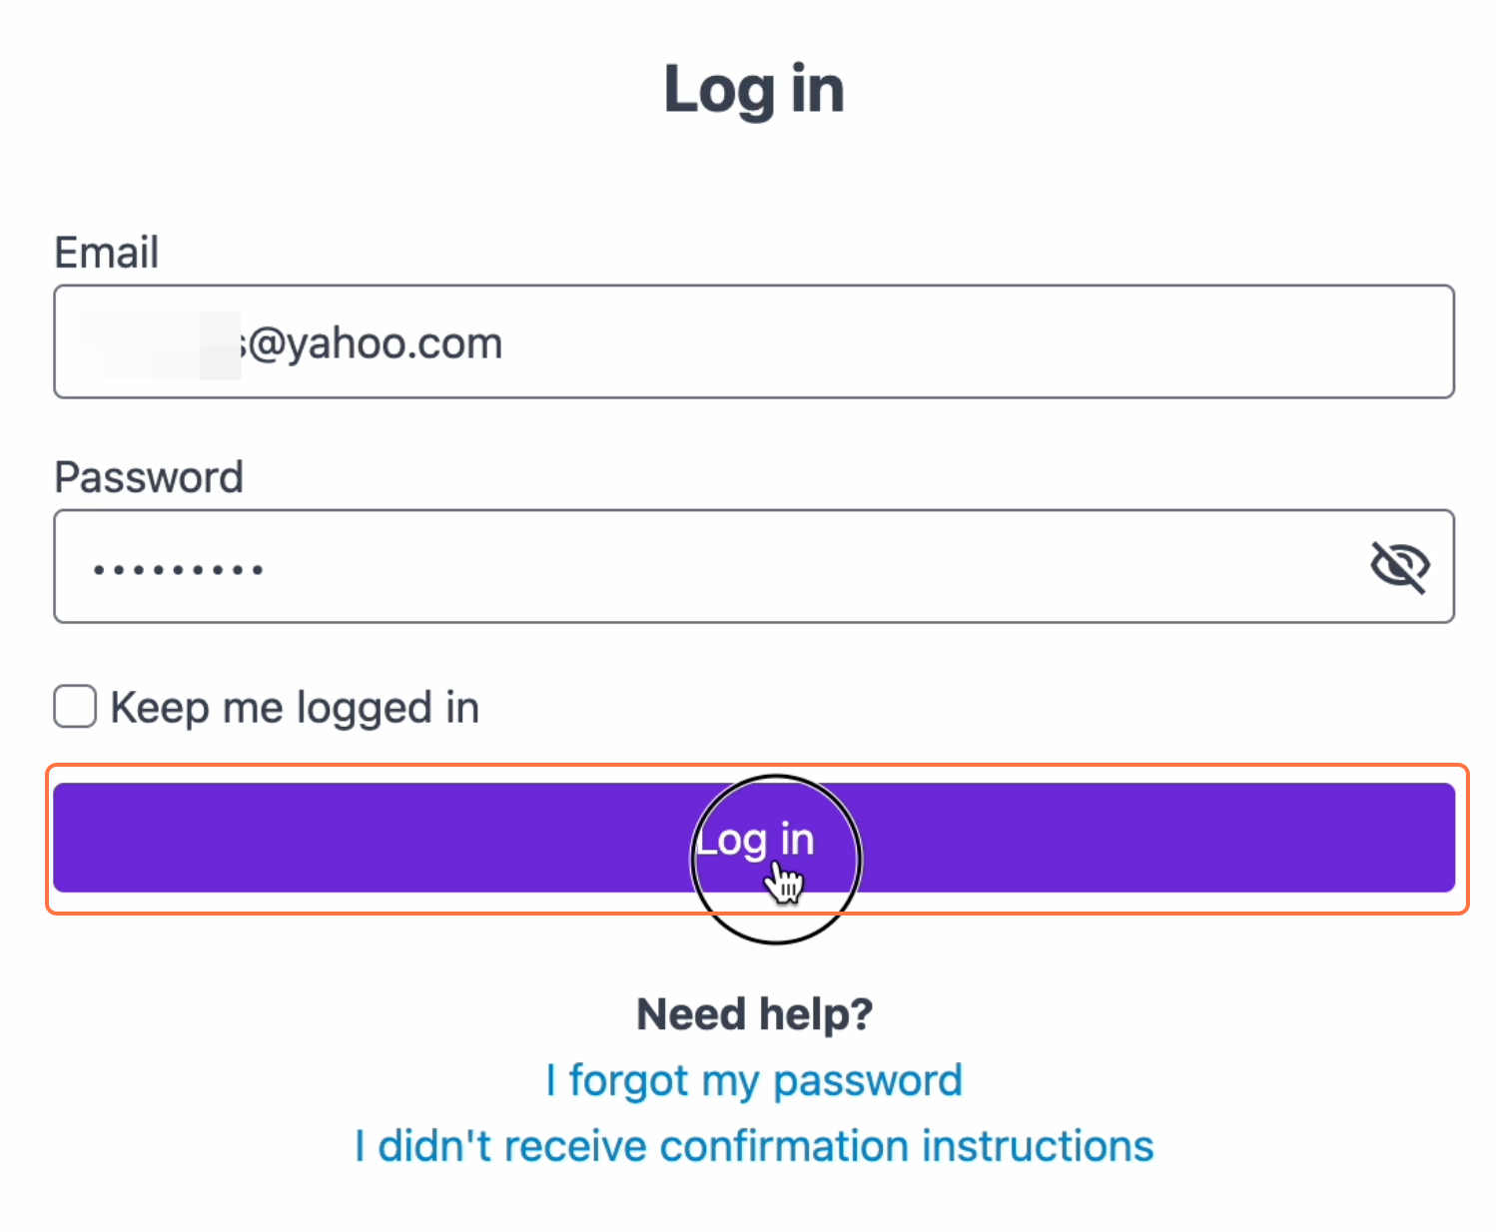Focus the Password input field
The height and width of the screenshot is (1232, 1496).
pyautogui.click(x=699, y=567)
